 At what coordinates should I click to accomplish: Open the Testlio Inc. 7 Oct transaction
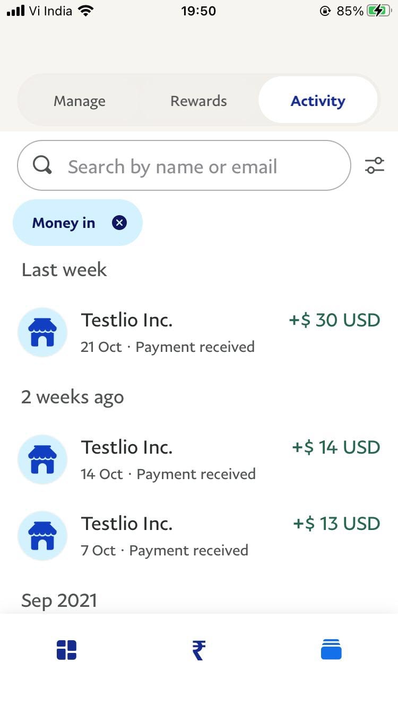[199, 536]
